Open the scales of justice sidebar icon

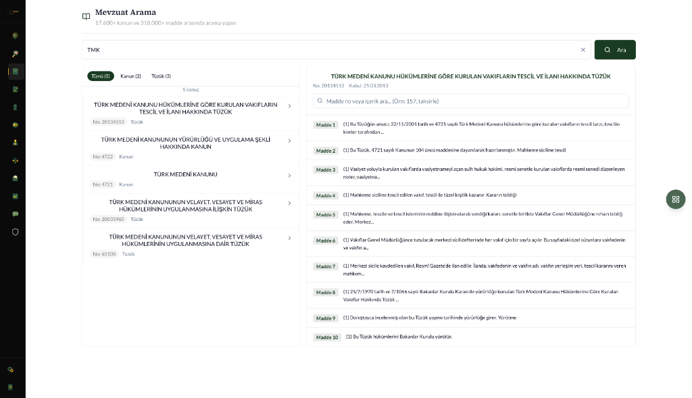pos(16,160)
